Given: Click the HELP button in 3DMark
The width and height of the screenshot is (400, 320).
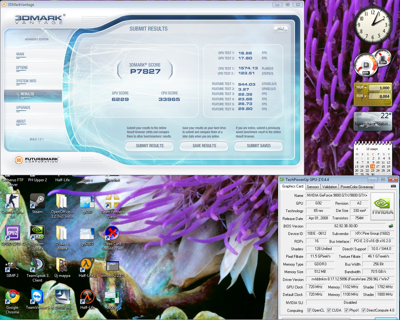Looking at the screenshot, I should [x=281, y=28].
